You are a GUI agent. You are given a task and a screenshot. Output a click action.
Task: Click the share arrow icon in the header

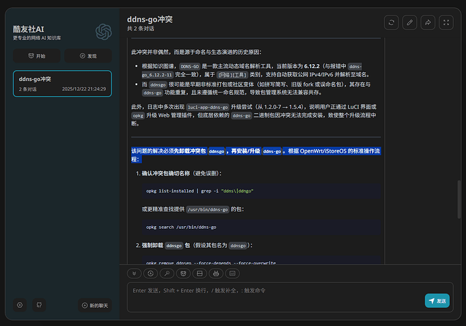click(428, 22)
